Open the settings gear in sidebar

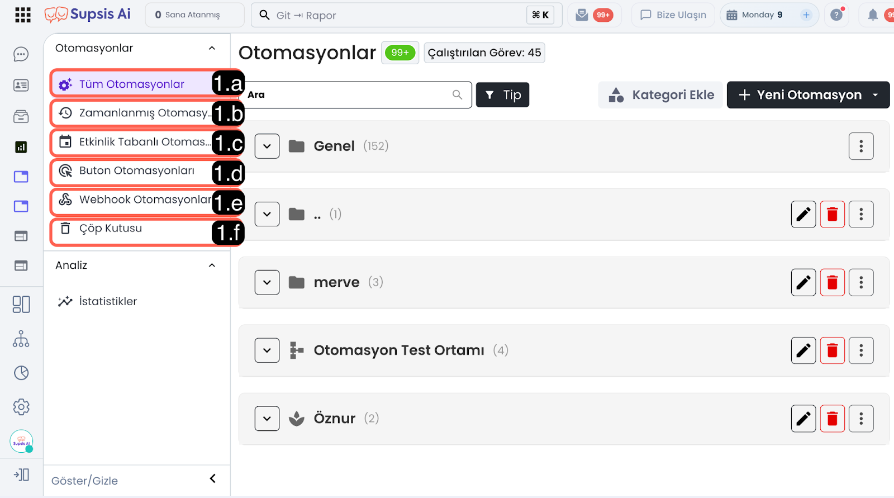[x=21, y=407]
